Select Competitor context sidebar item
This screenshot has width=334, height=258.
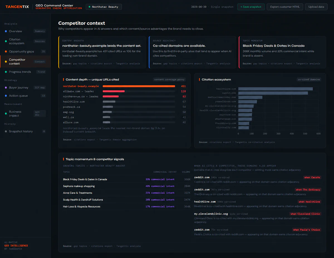click(x=25, y=62)
